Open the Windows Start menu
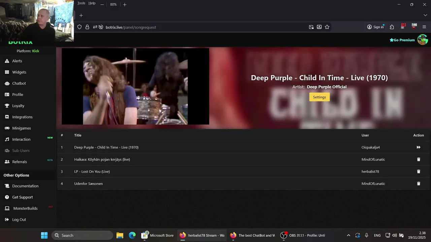The height and width of the screenshot is (242, 431). [44, 235]
